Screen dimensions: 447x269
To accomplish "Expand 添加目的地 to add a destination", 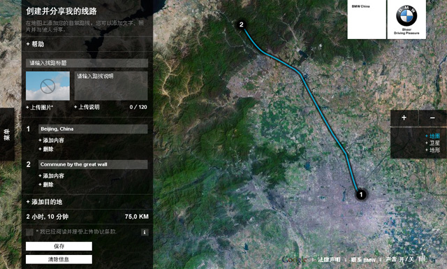I will click(44, 202).
